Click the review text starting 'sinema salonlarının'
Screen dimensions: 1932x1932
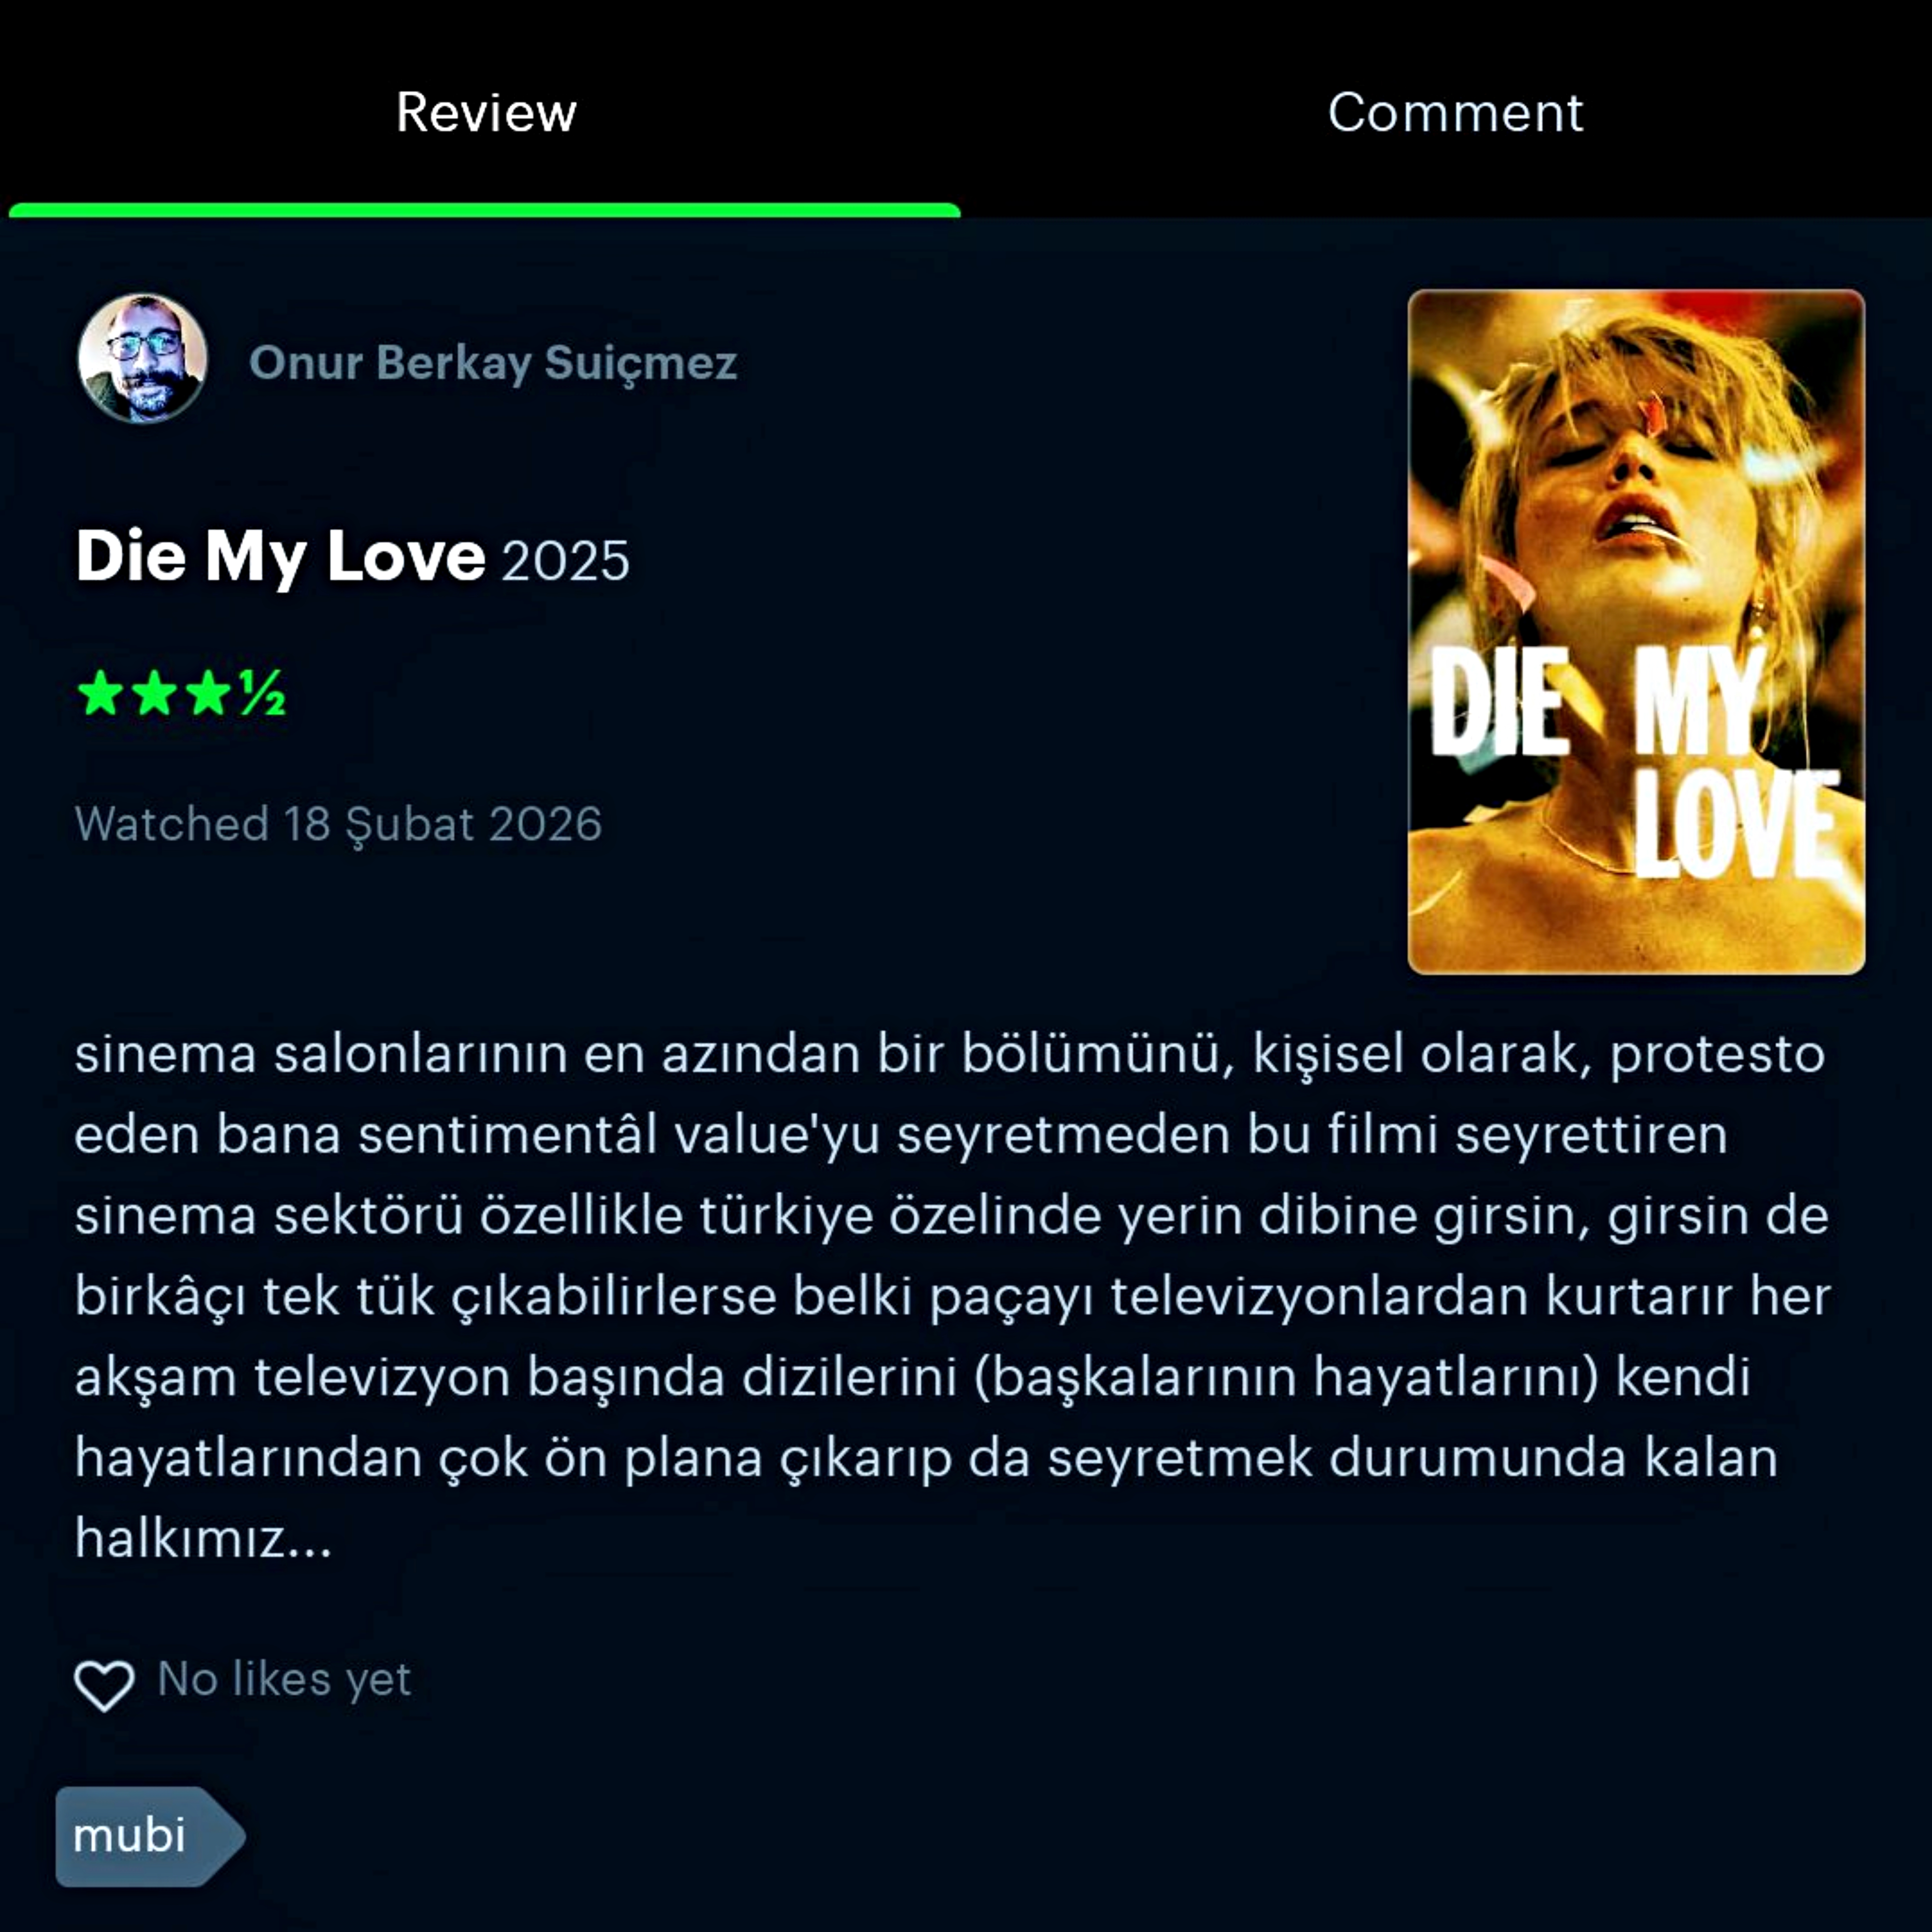pyautogui.click(x=952, y=1295)
